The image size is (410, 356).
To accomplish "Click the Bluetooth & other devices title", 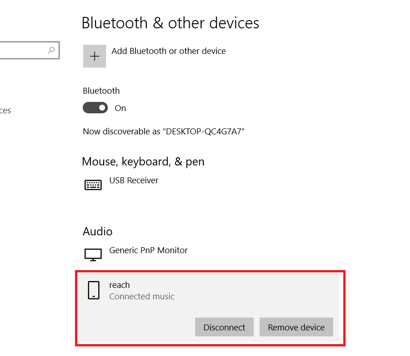I will pos(170,23).
